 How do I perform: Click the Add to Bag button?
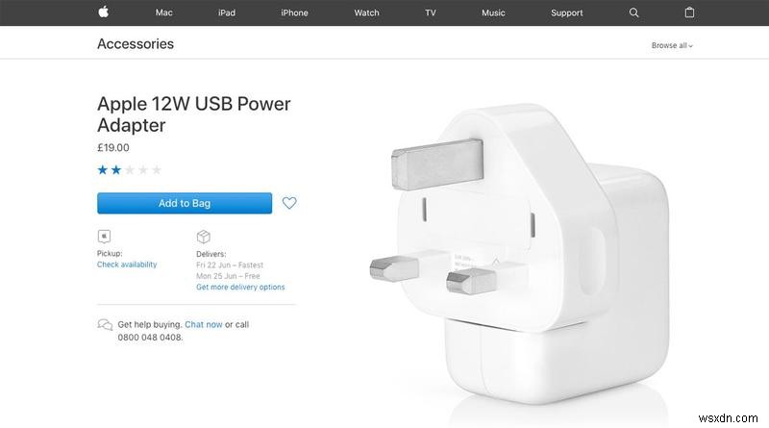[185, 203]
